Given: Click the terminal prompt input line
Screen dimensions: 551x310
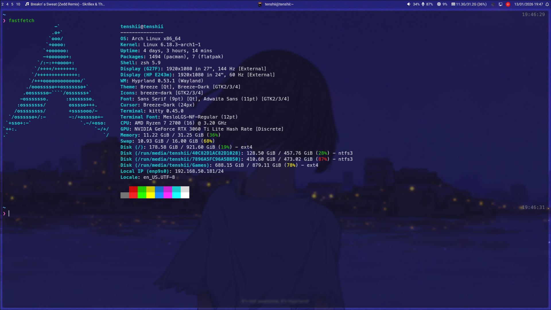Looking at the screenshot, I should point(9,213).
